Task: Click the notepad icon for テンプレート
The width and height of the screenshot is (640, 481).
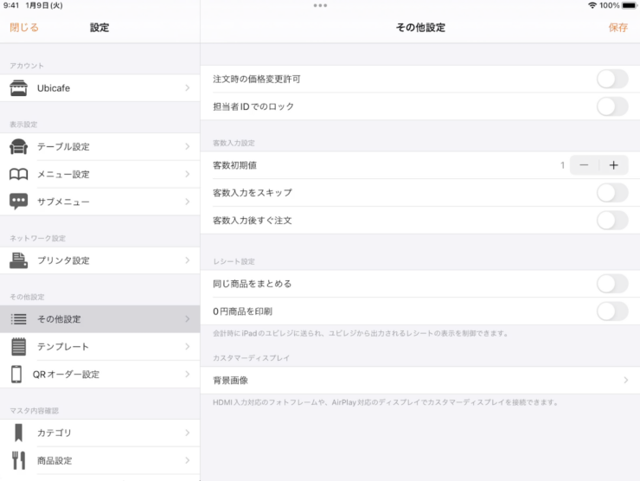Action: pyautogui.click(x=18, y=347)
